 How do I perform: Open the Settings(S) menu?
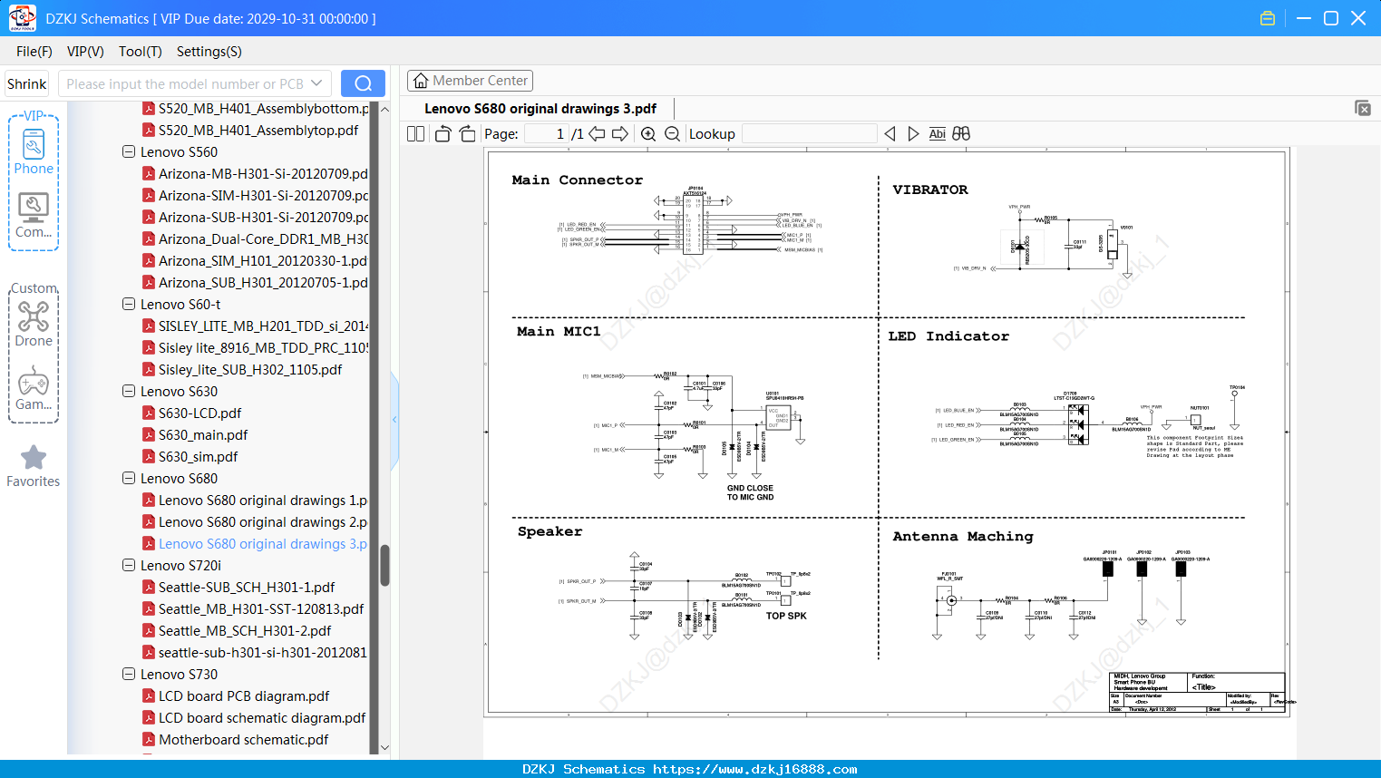(209, 52)
